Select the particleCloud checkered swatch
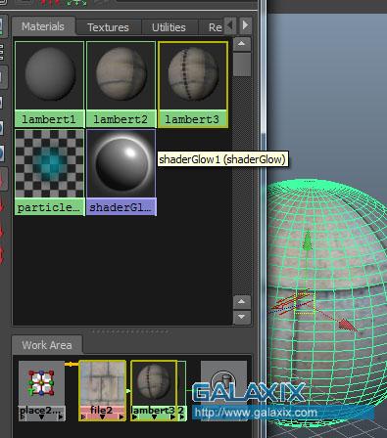The image size is (387, 438). (x=50, y=163)
